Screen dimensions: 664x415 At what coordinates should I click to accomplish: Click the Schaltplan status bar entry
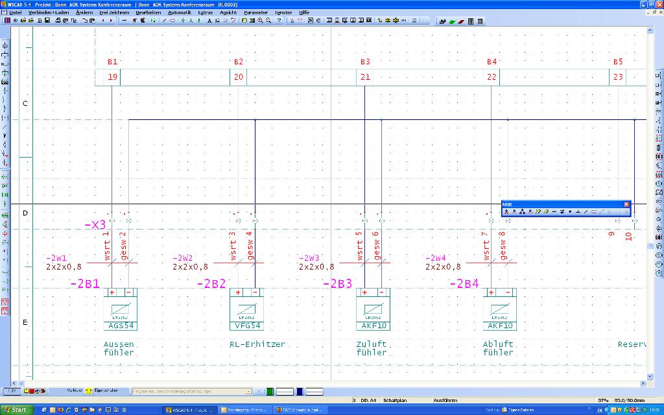395,400
